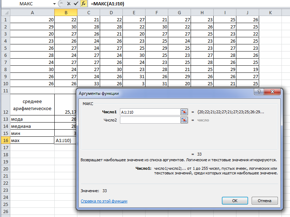The image size is (290, 217).
Task: Click cell J1 containing 26
Action: [x=248, y=20]
